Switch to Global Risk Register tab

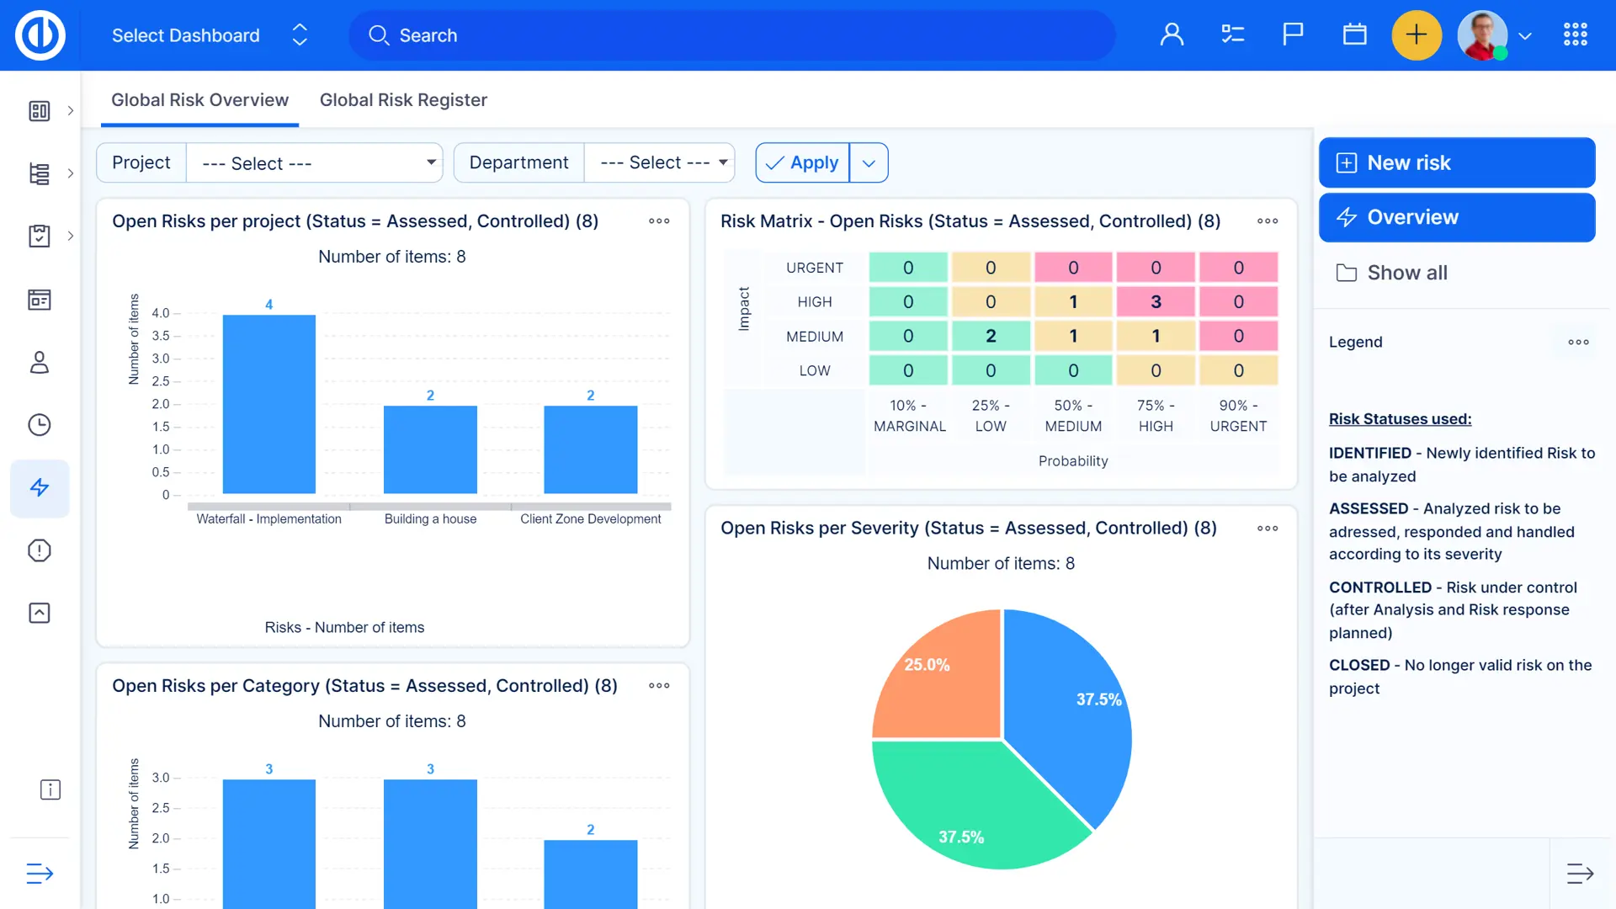coord(403,100)
